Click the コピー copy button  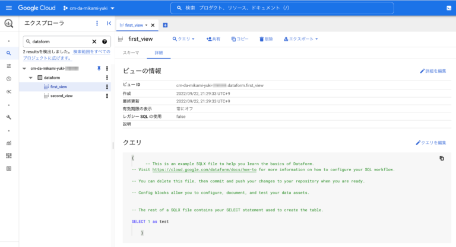point(240,39)
